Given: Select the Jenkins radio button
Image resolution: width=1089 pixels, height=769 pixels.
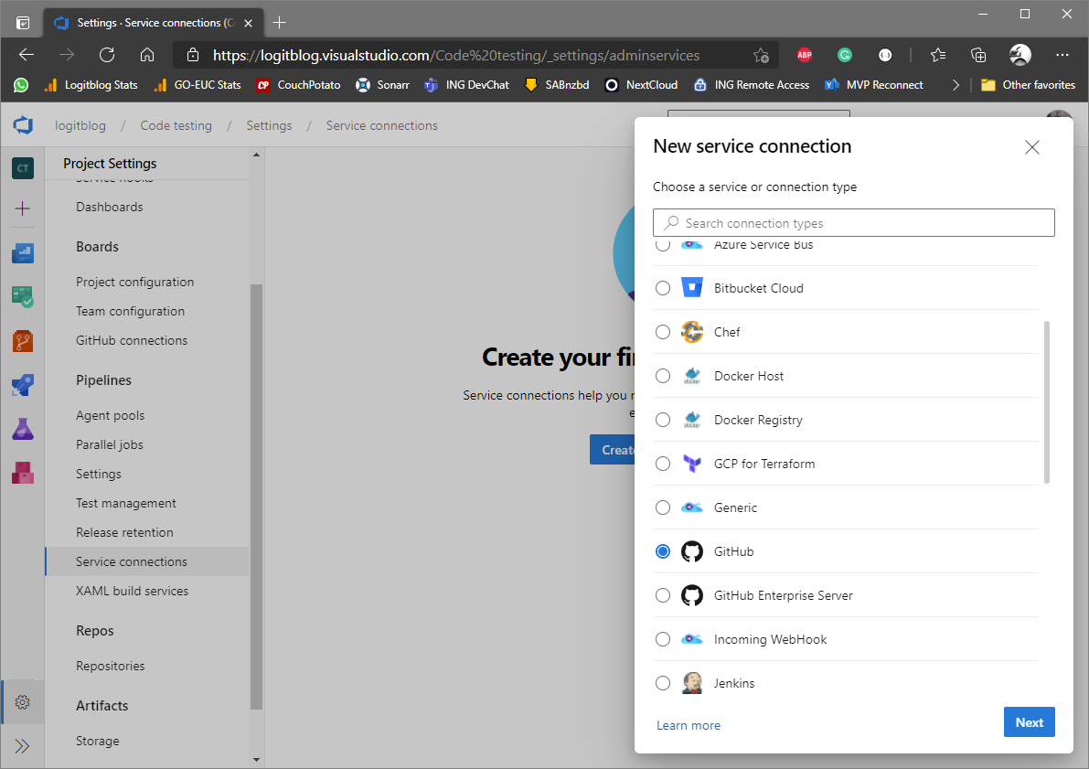Looking at the screenshot, I should pos(663,683).
